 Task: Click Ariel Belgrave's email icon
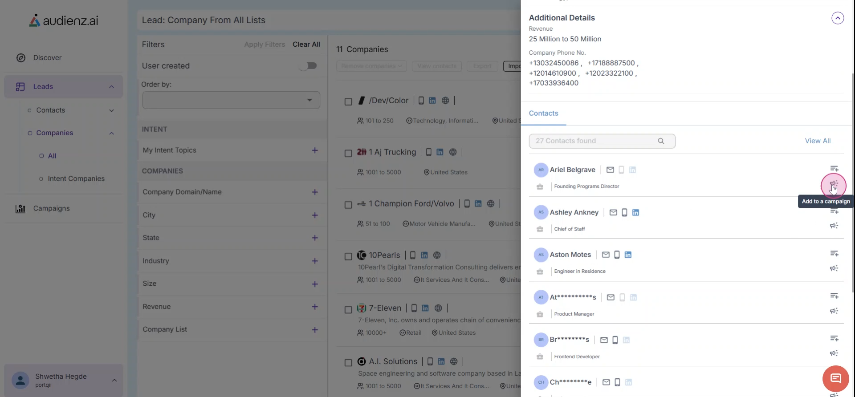[x=610, y=170]
